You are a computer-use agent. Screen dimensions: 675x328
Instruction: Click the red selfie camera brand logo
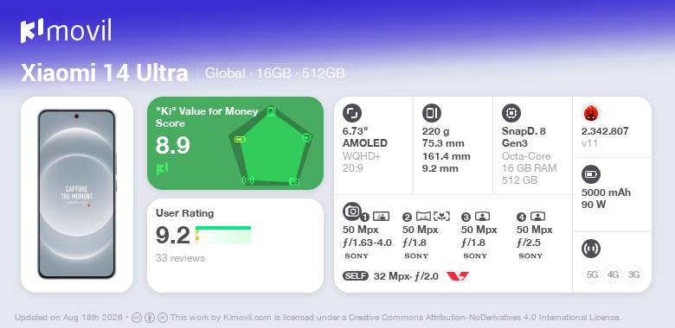pyautogui.click(x=458, y=276)
